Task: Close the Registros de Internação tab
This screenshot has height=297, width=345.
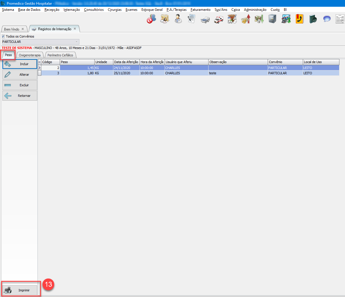Action: (75, 29)
